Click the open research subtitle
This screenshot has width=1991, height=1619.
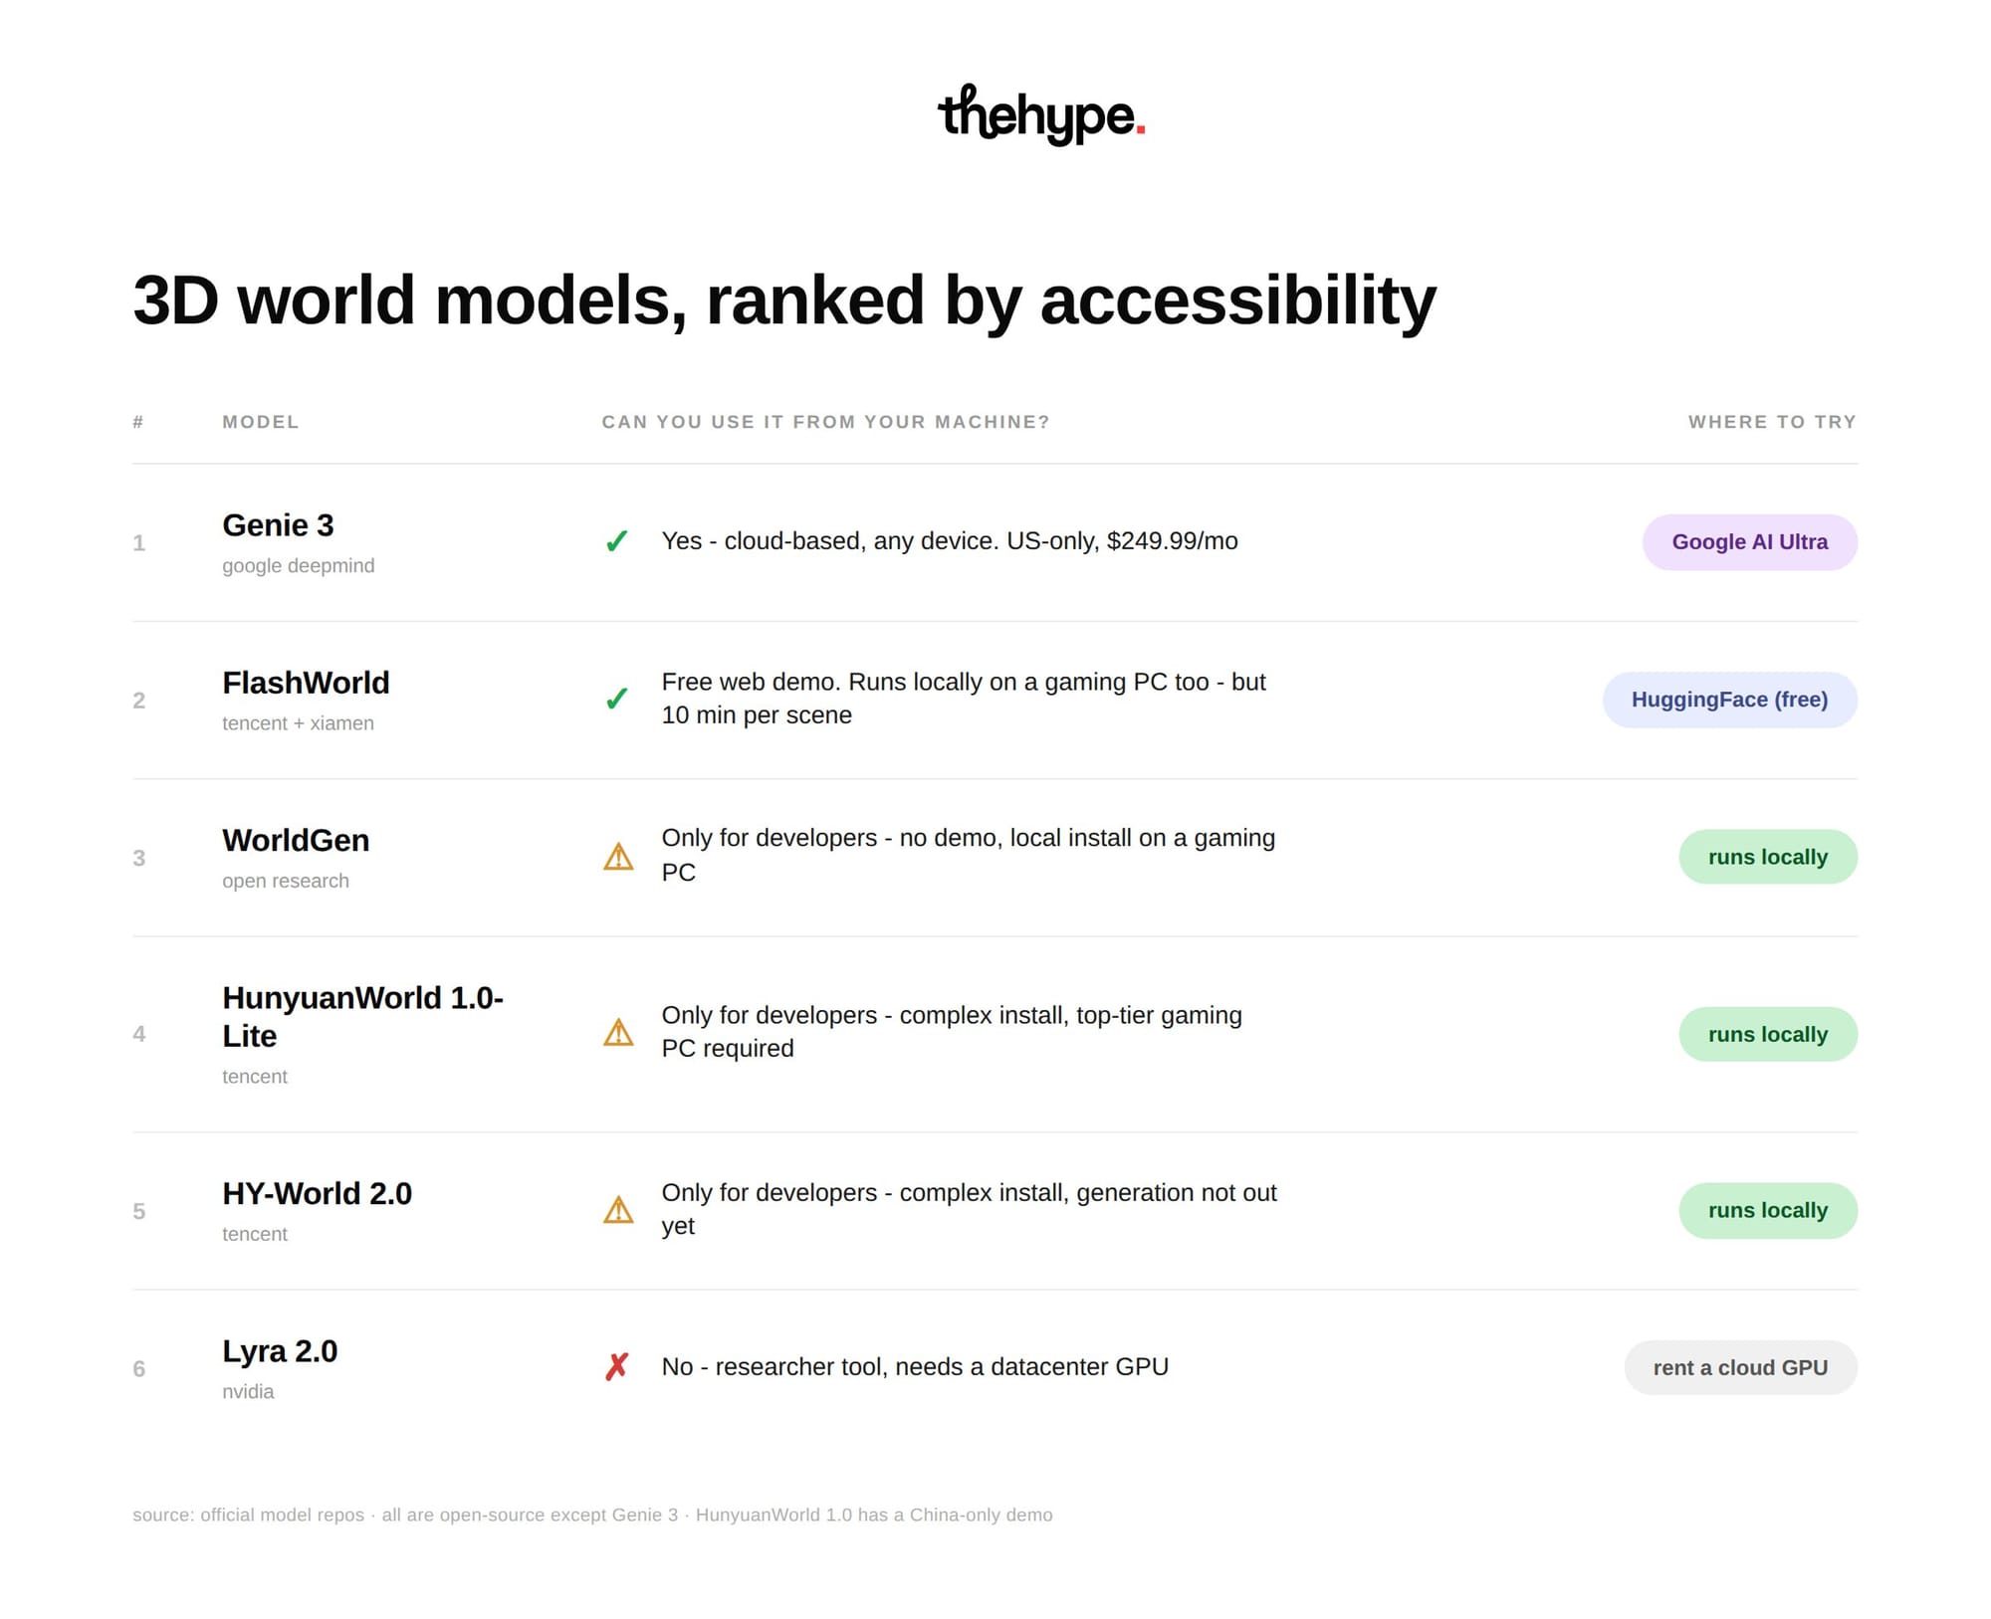click(x=286, y=881)
